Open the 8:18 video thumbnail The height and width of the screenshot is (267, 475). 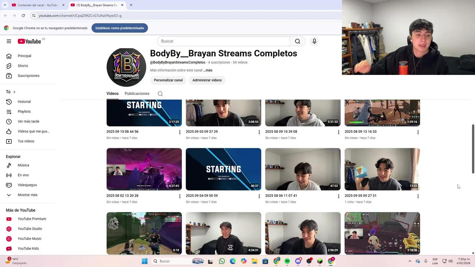pos(144,233)
